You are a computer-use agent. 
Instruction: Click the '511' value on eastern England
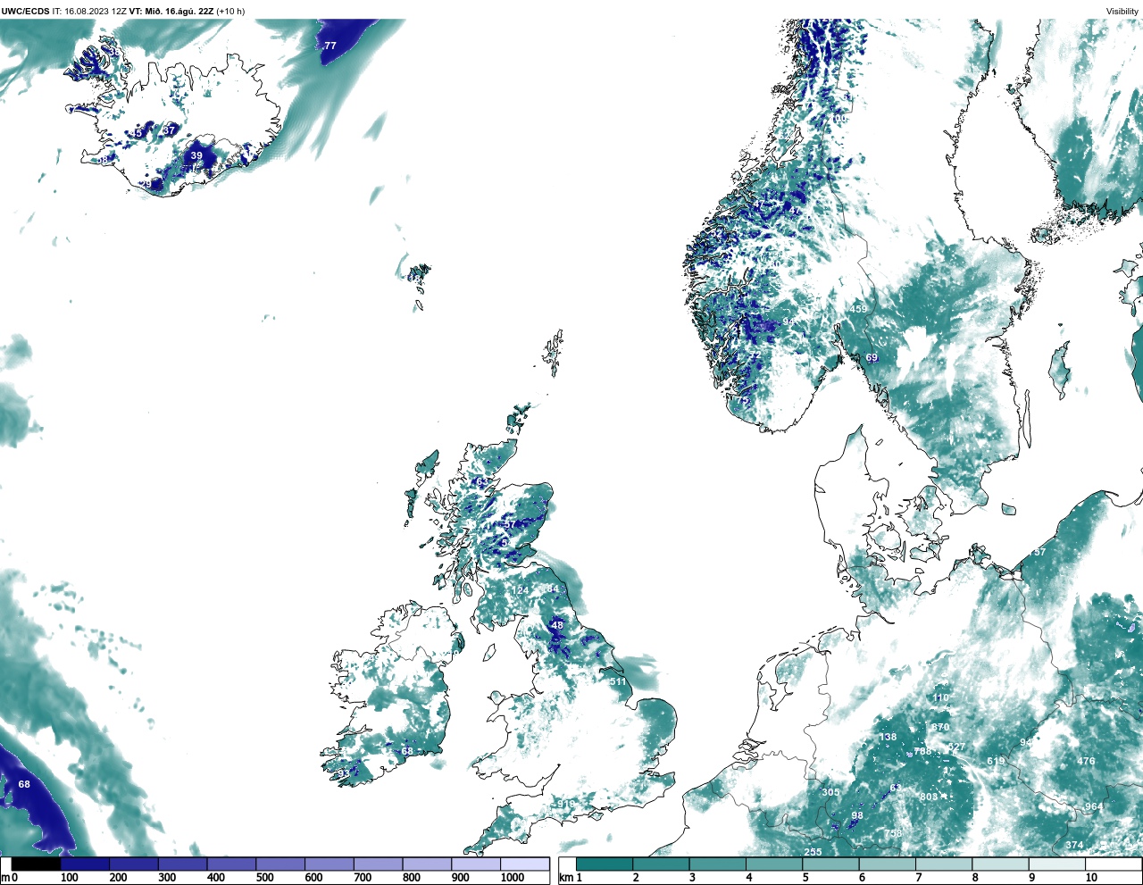618,681
